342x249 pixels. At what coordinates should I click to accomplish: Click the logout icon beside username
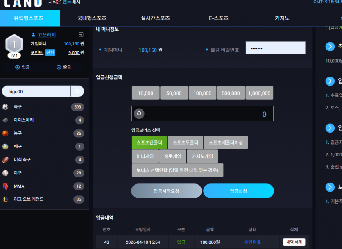pos(81,35)
